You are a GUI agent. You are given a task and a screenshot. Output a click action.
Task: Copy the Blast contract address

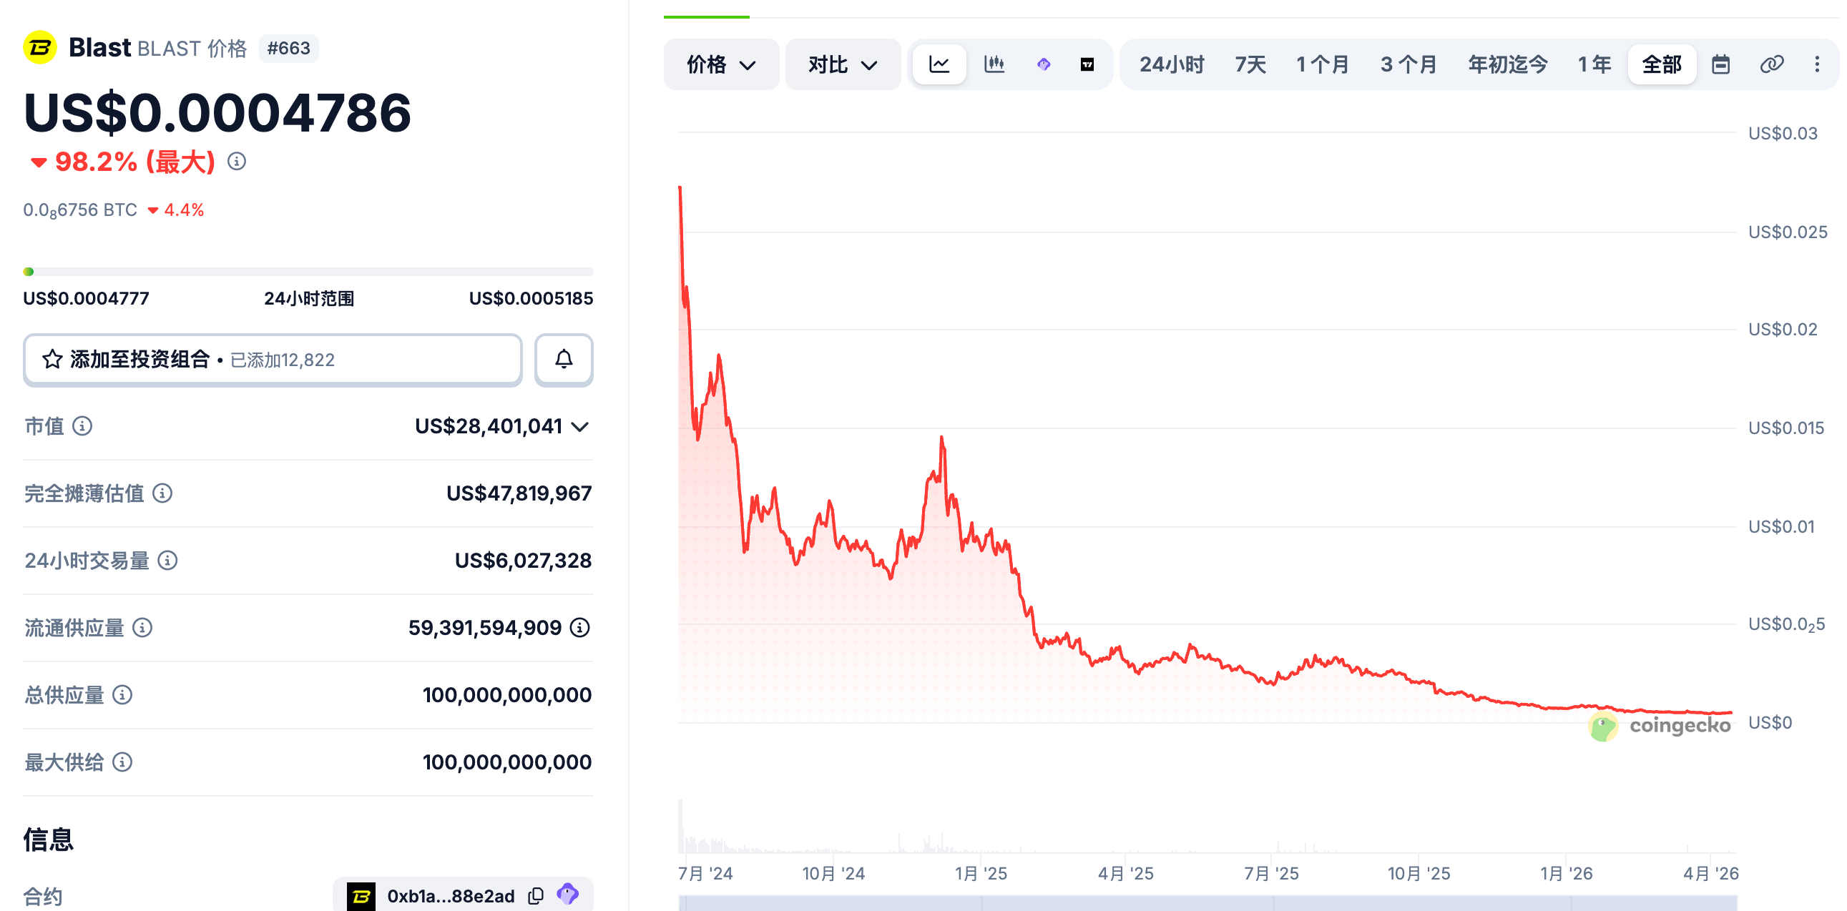(536, 896)
